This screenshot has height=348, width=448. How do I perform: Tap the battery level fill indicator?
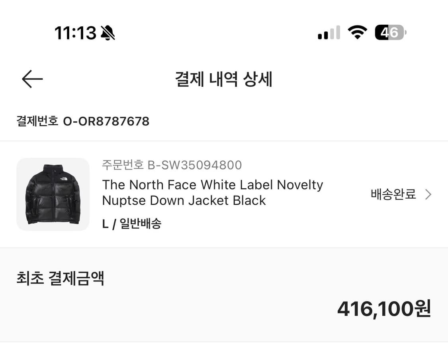(x=382, y=32)
